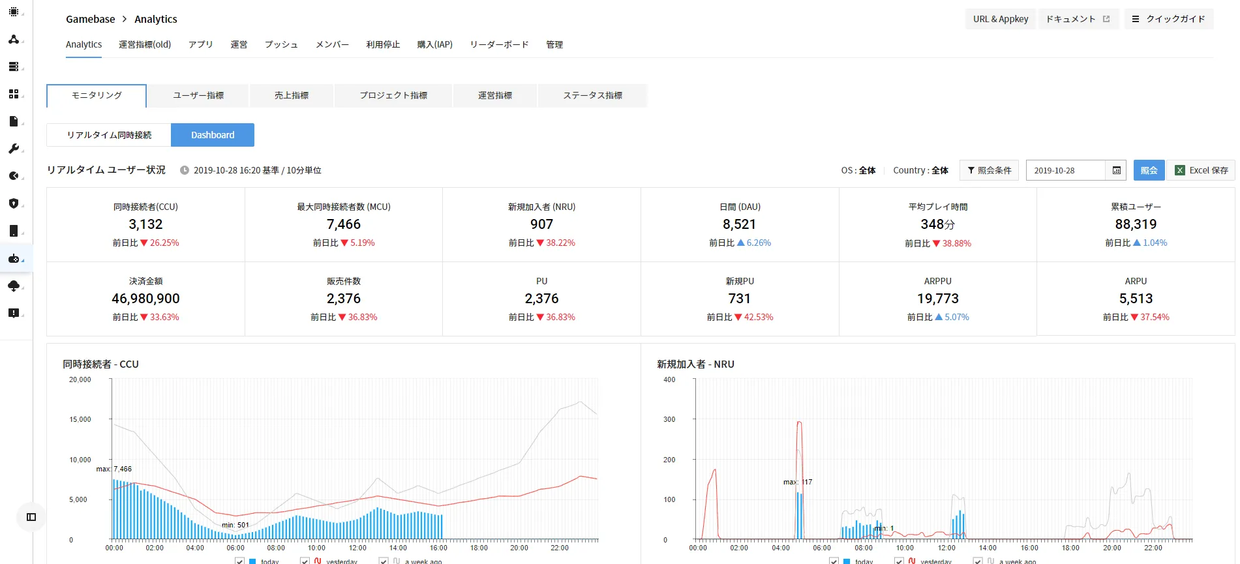Open the 照会条件 filter dropdown
Screen dimensions: 1240x564
click(989, 170)
